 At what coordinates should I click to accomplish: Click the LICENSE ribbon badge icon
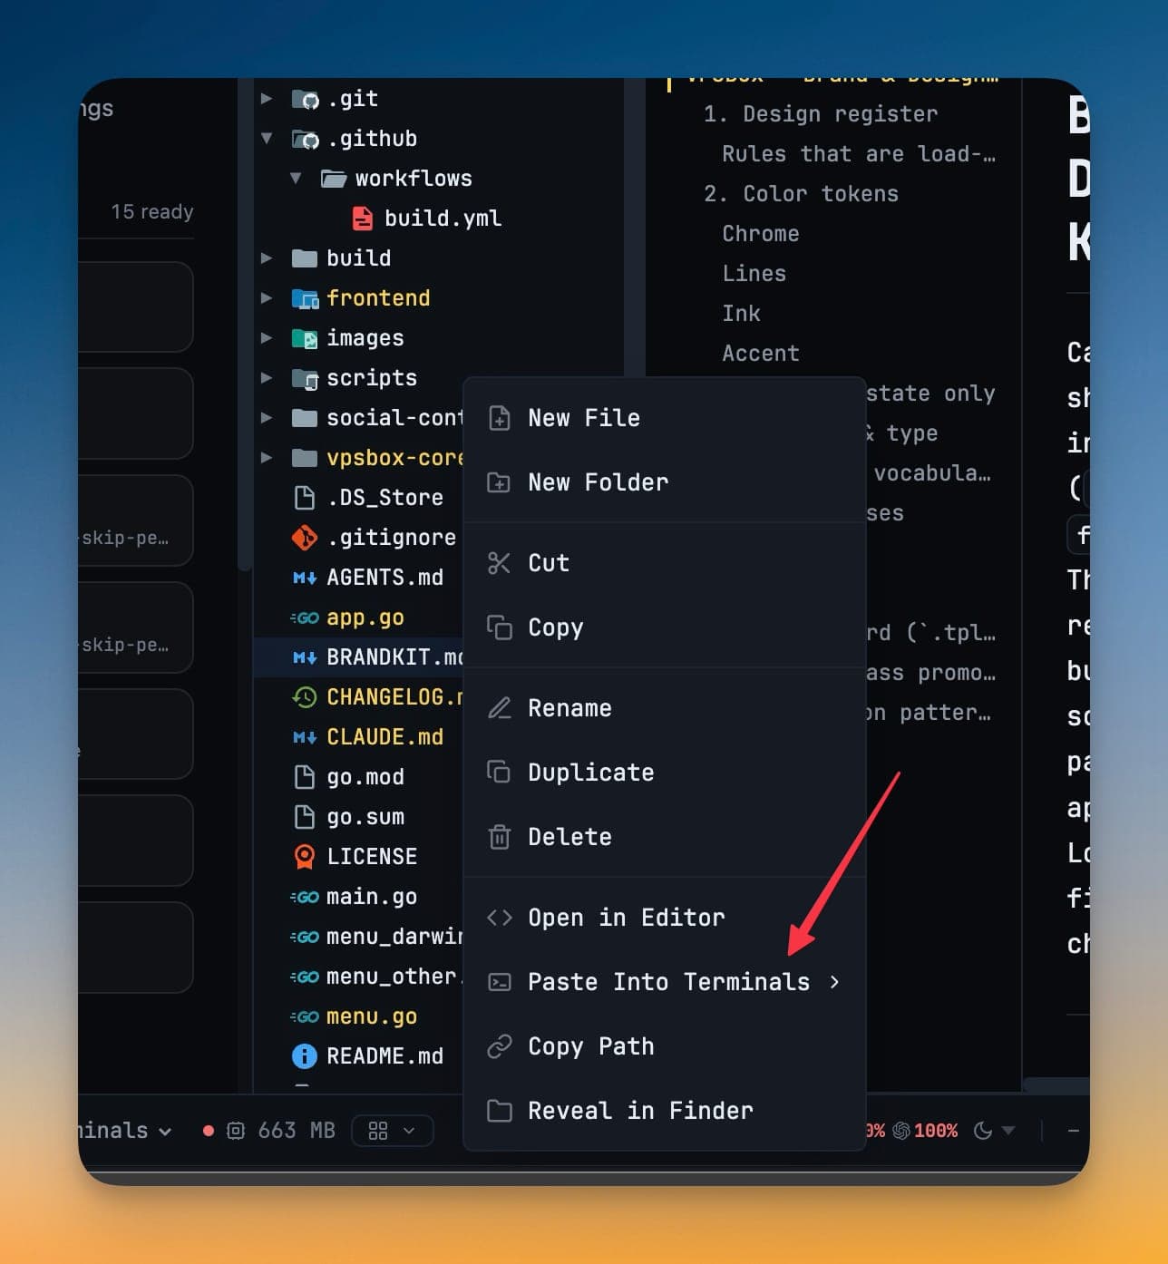(x=305, y=857)
